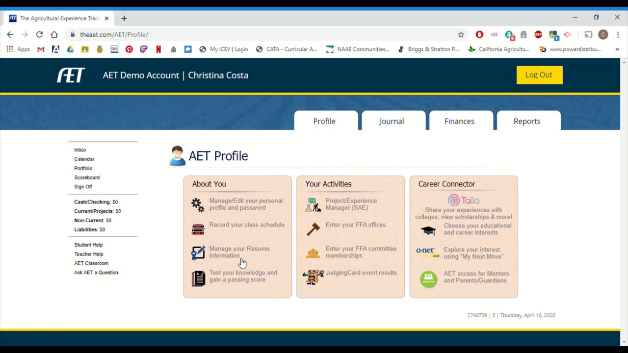Expand hidden bookmarks chevron
Image resolution: width=628 pixels, height=353 pixels.
(x=617, y=49)
